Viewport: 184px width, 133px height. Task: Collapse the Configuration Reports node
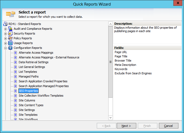click(x=5, y=48)
